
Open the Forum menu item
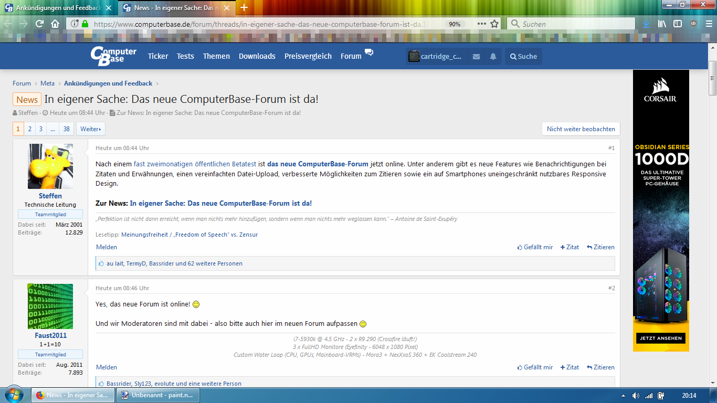coord(351,56)
